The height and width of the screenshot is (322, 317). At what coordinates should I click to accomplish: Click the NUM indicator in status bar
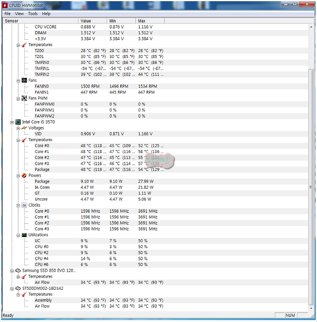tap(290, 315)
